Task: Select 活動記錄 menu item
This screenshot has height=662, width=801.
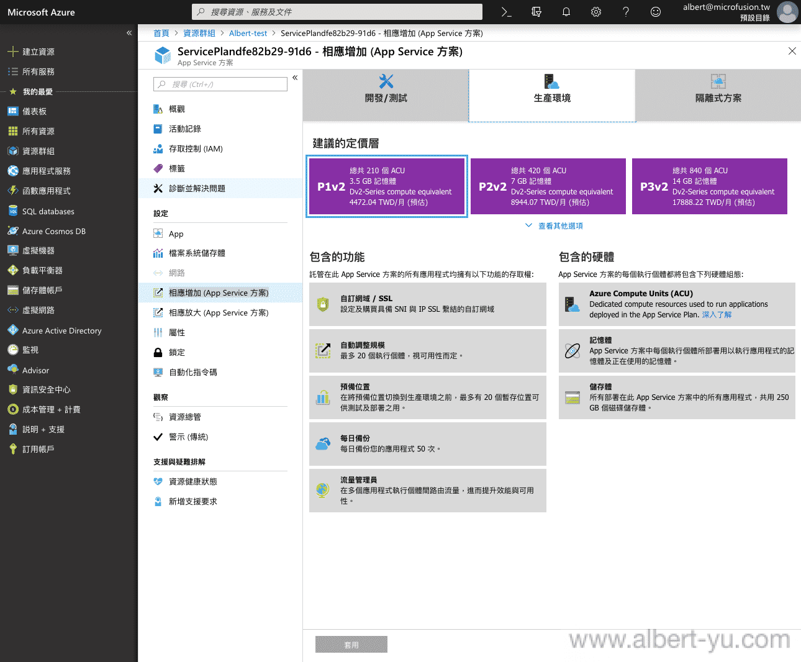Action: 220,129
